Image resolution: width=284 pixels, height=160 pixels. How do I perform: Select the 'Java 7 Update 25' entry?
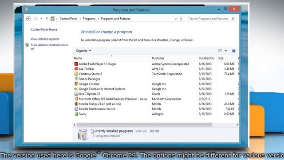pyautogui.click(x=89, y=94)
